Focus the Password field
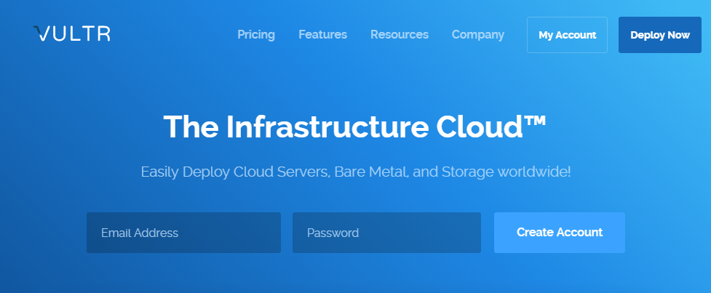Viewport: 711px width, 293px height. [x=386, y=233]
